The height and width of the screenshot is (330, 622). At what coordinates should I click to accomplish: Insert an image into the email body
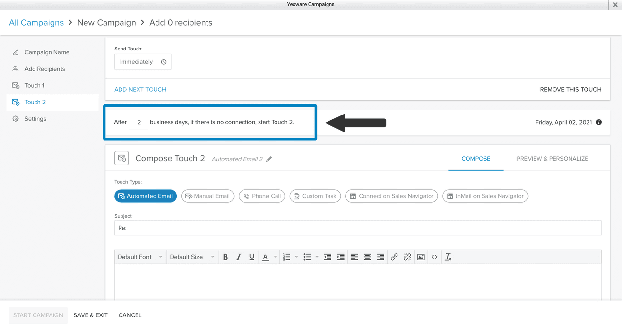pos(420,257)
